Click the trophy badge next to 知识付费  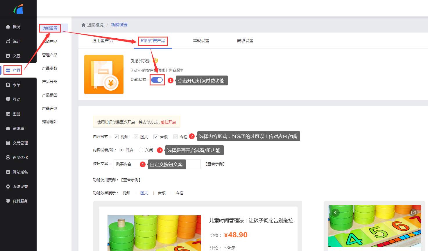[155, 61]
